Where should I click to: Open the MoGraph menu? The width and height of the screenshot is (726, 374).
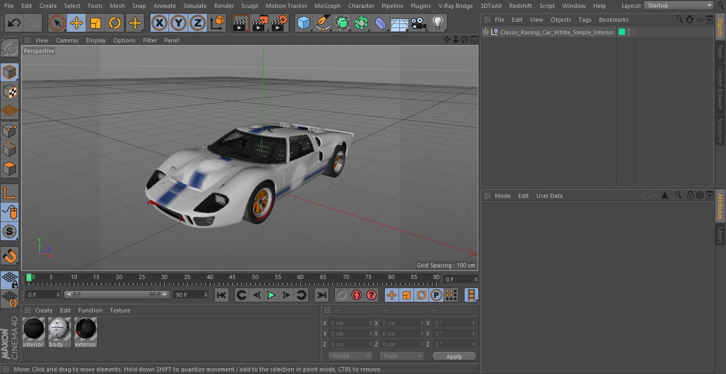[x=327, y=6]
